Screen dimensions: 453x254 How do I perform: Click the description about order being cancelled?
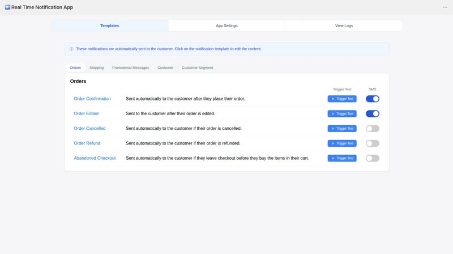183,129
